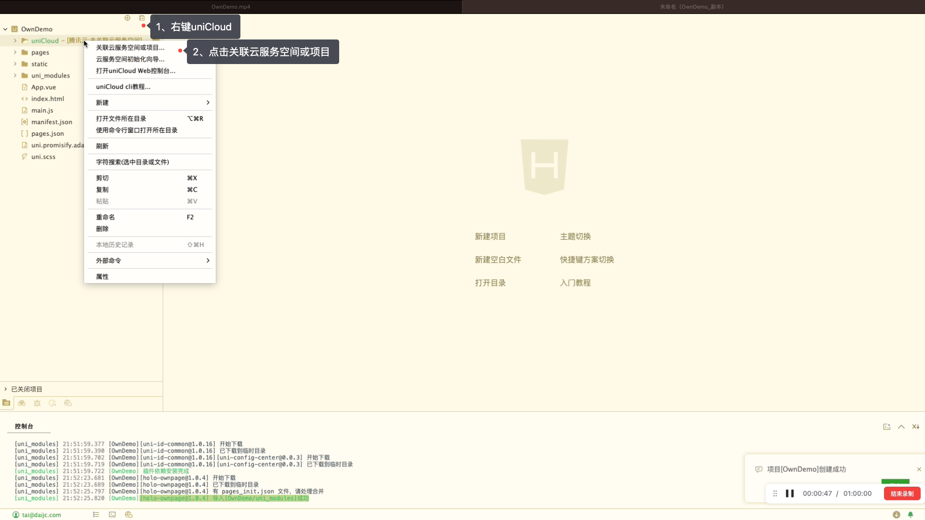Viewport: 925px width, 520px height.
Task: Click the main.js file icon
Action: (25, 110)
